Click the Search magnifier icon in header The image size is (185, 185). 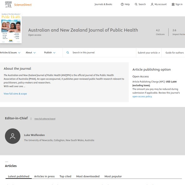pos(136,4)
